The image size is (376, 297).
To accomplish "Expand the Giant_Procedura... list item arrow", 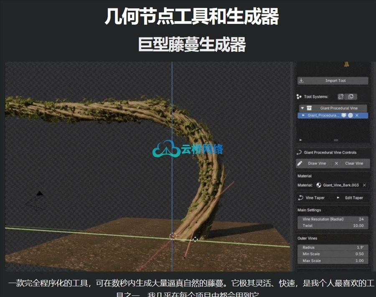I will coord(303,115).
